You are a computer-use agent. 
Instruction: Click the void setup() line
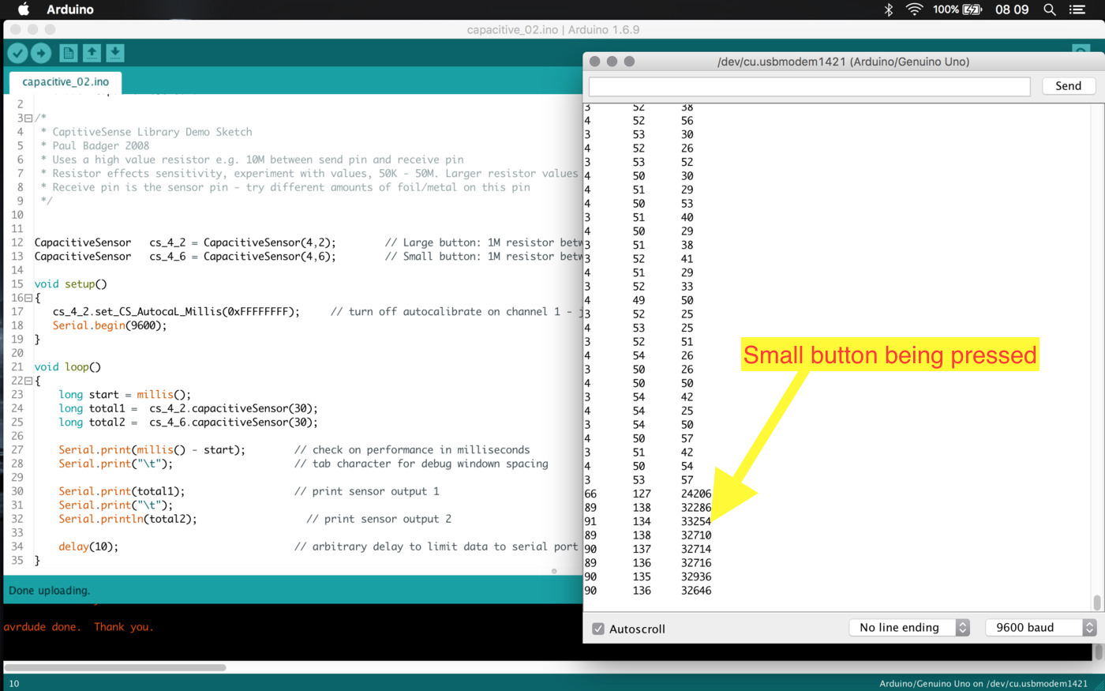pyautogui.click(x=70, y=284)
